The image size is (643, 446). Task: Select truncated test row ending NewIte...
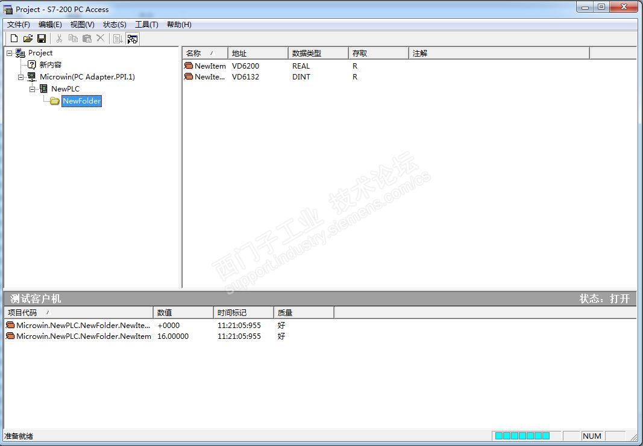(83, 325)
